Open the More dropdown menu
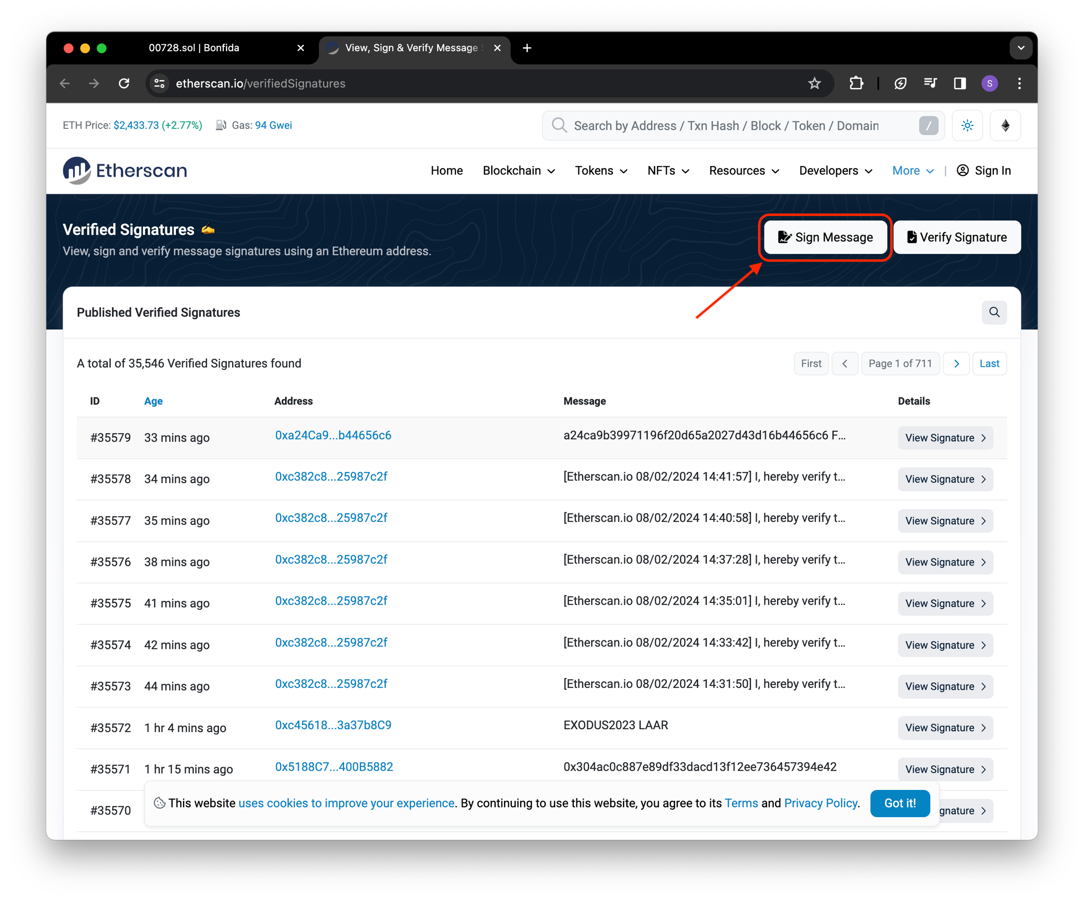This screenshot has width=1084, height=901. 912,171
